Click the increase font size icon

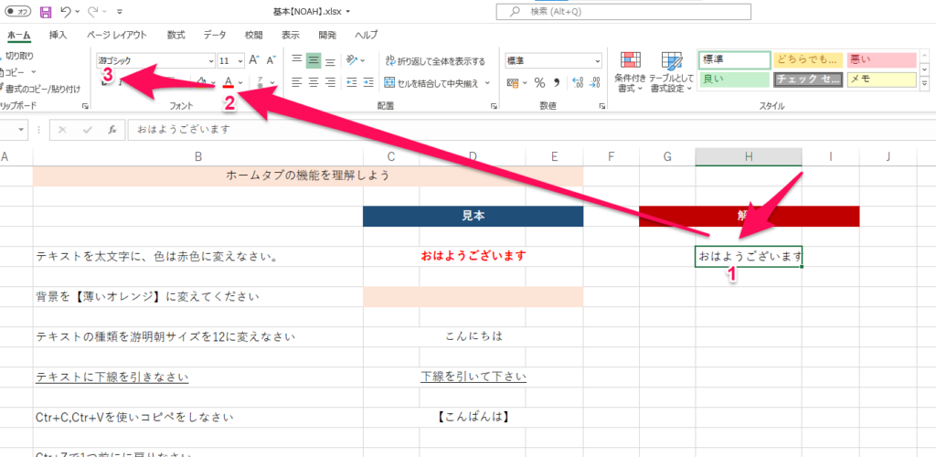253,60
